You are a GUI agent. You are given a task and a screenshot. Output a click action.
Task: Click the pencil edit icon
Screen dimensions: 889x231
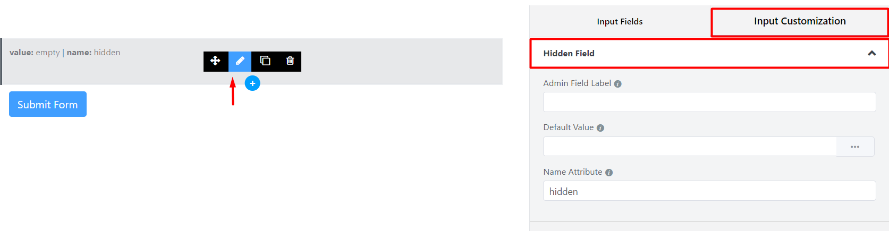[240, 61]
